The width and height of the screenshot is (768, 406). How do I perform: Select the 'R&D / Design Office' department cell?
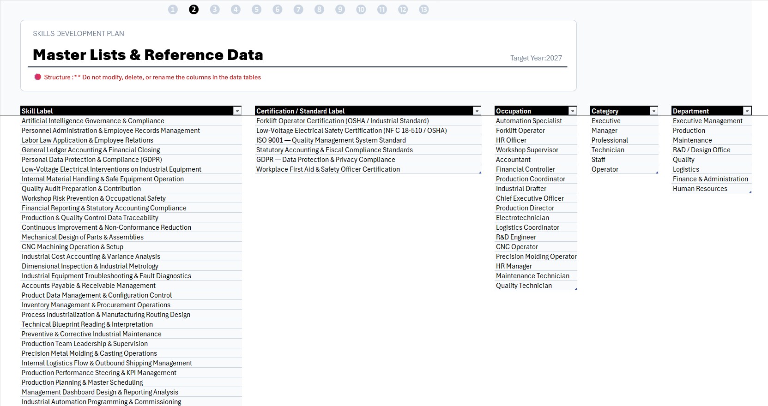click(x=711, y=150)
